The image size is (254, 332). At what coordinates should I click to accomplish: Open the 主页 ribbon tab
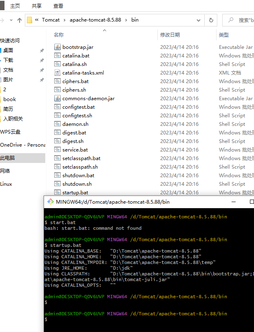(15, 6)
